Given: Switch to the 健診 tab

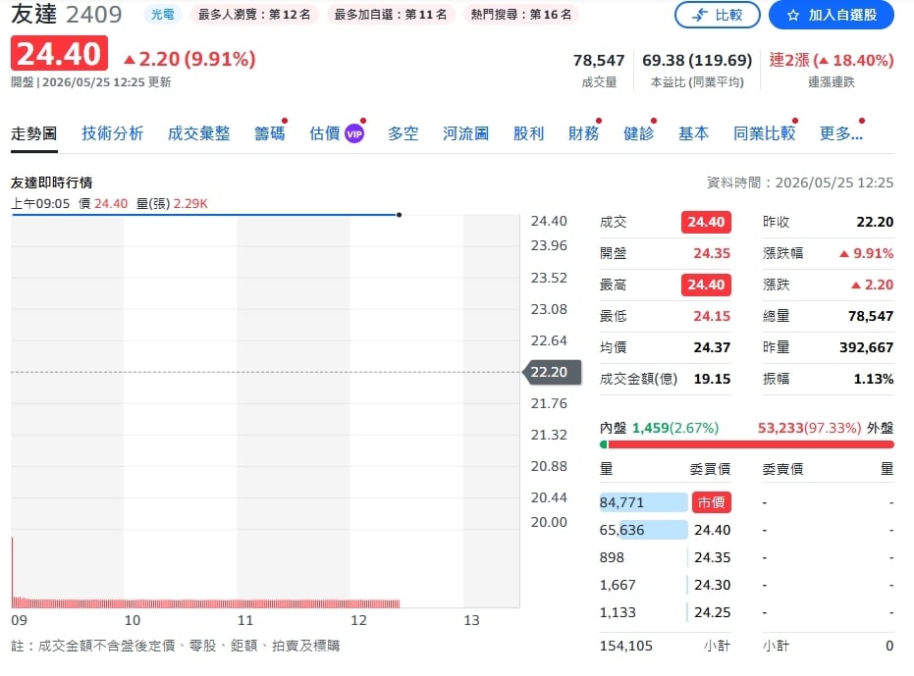Looking at the screenshot, I should (639, 133).
